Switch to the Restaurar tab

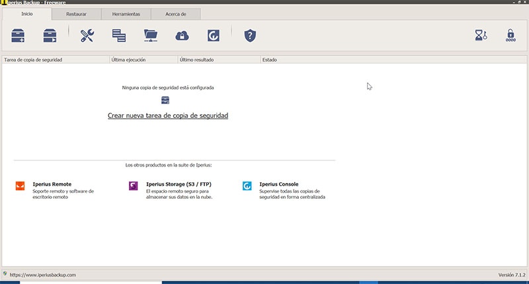pos(76,14)
